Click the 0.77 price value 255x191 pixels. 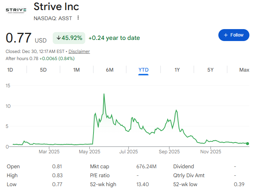[x=18, y=38]
